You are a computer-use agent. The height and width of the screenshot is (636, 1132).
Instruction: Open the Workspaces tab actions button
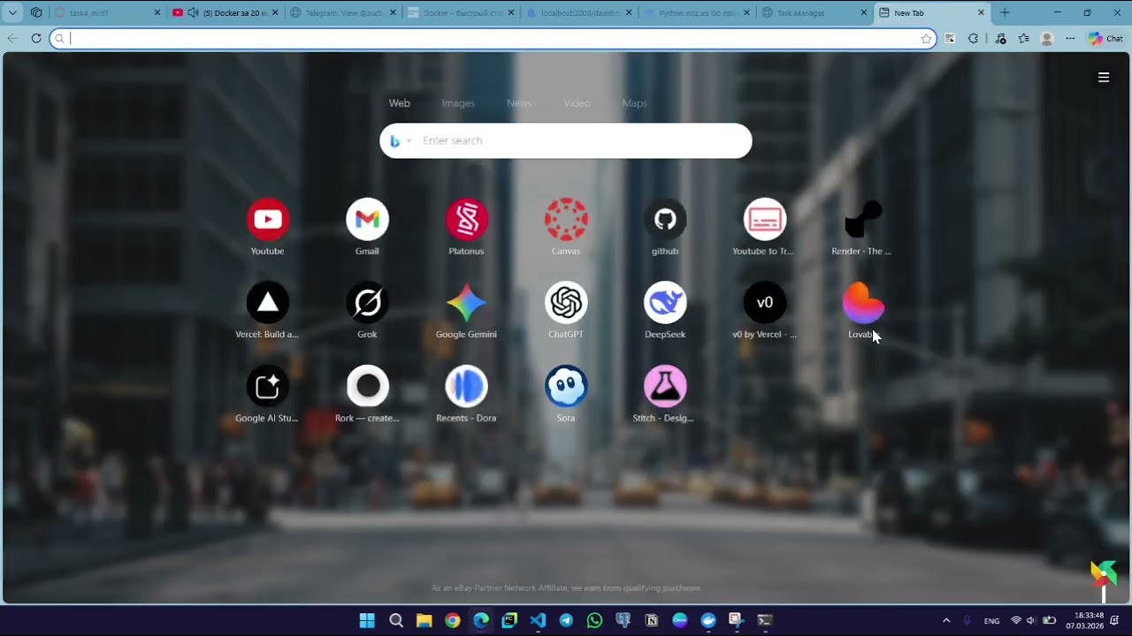click(36, 12)
